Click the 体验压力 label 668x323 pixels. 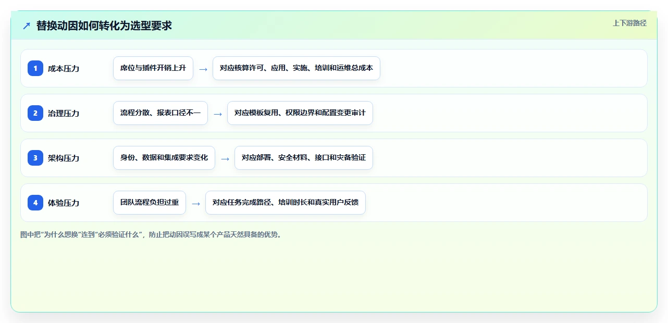point(64,203)
